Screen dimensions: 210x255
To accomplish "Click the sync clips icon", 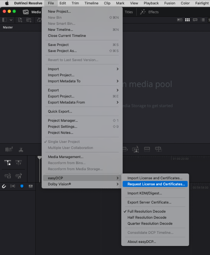I will point(39,20).
